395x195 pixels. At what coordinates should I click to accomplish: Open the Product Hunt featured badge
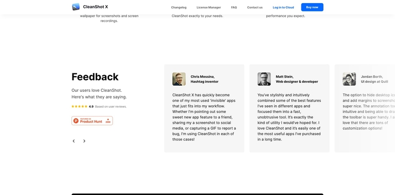point(92,121)
